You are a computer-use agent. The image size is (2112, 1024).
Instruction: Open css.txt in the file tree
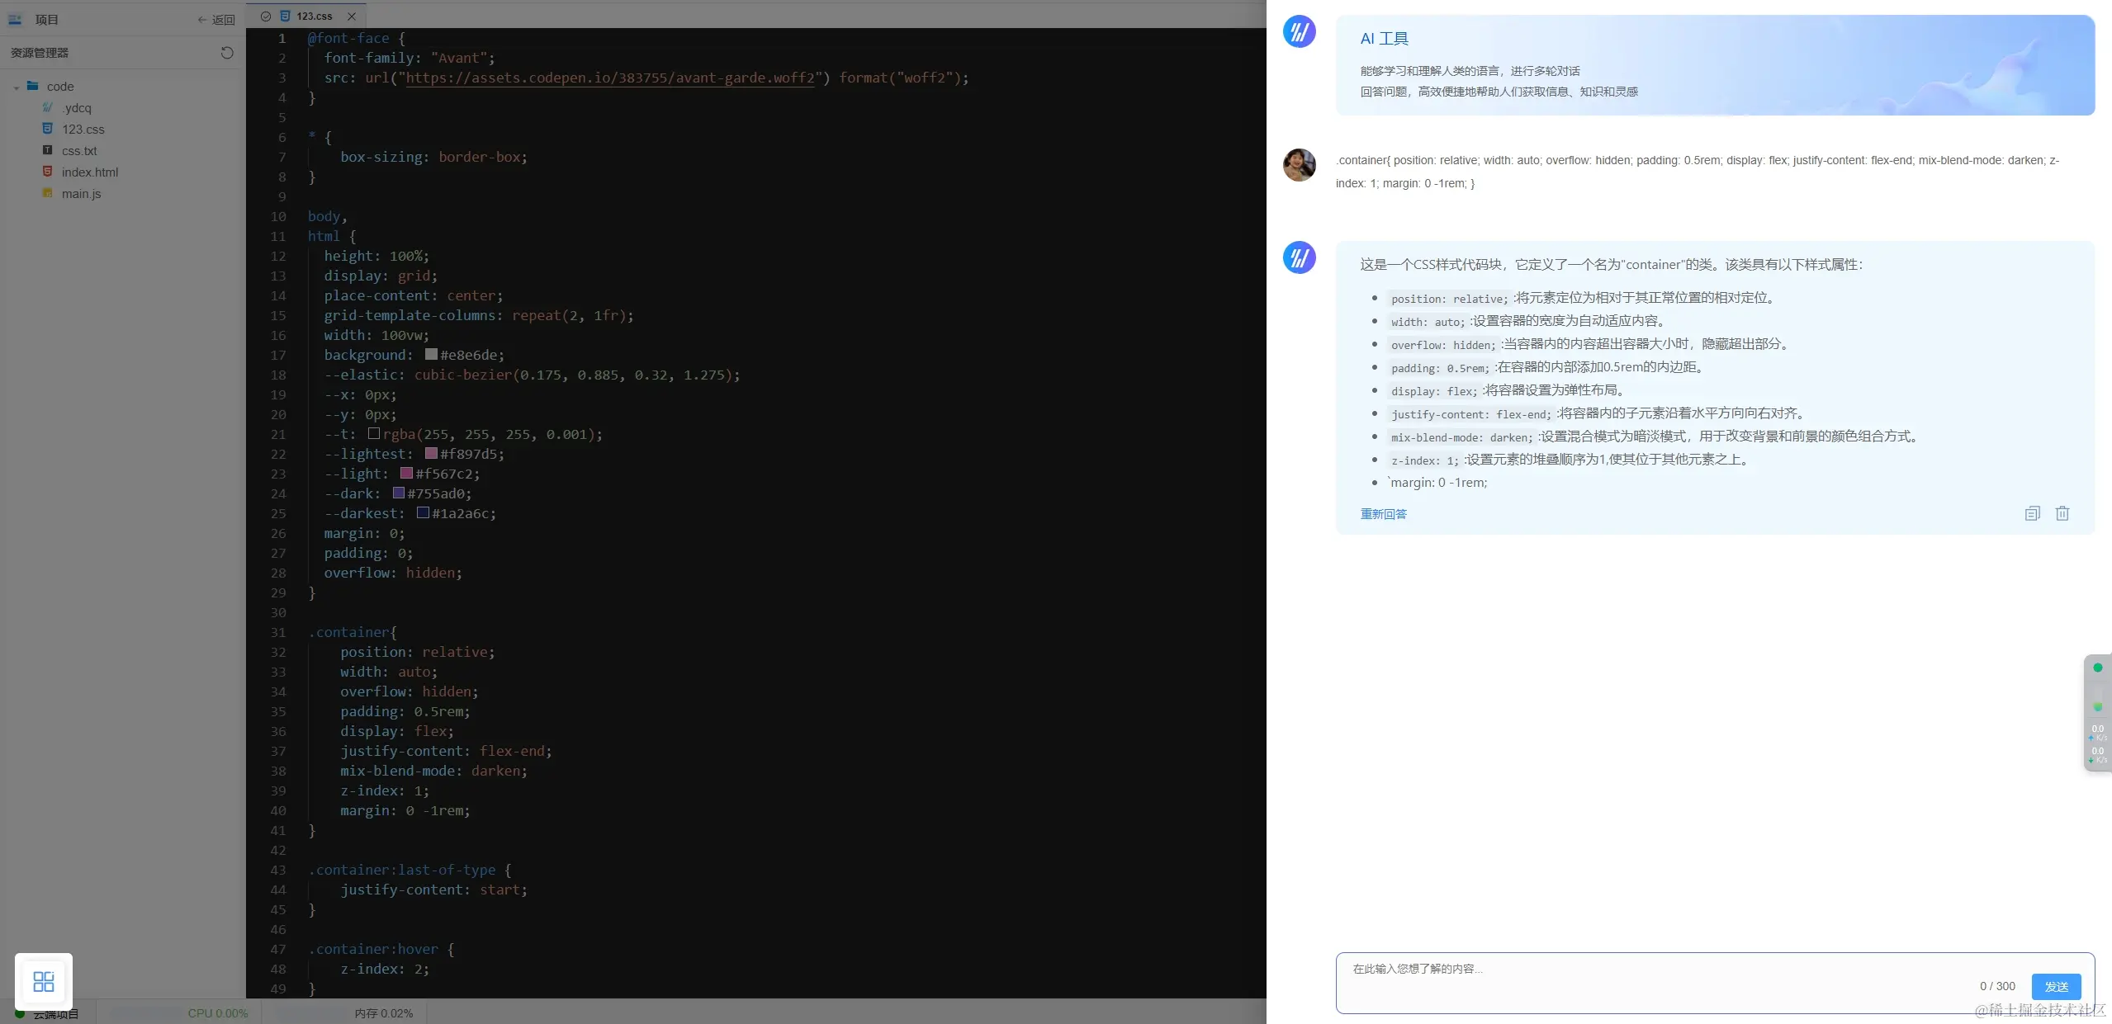(x=79, y=151)
